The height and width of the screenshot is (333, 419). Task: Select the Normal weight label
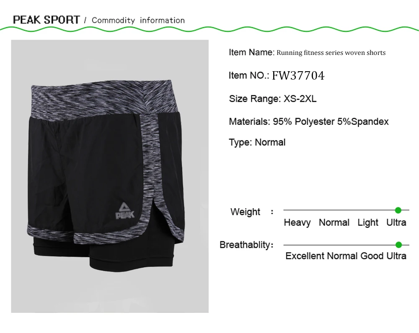[x=334, y=222]
